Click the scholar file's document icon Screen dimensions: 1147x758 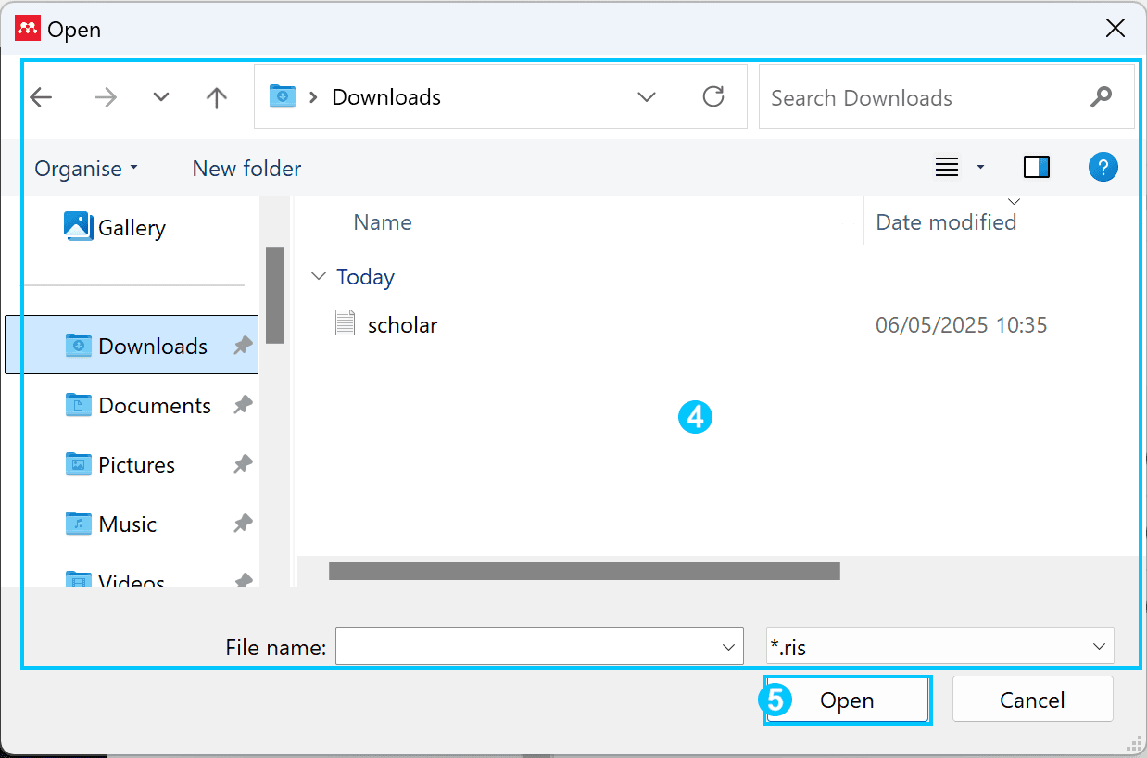(x=345, y=323)
